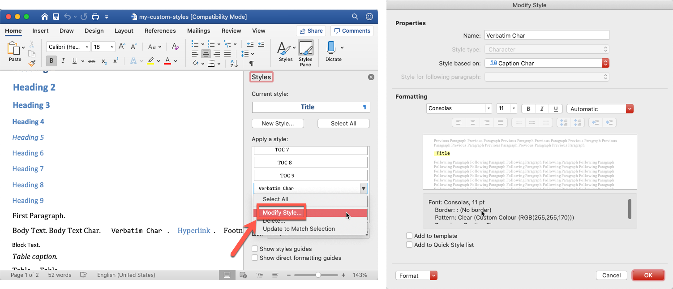Click the New Style button

(278, 123)
